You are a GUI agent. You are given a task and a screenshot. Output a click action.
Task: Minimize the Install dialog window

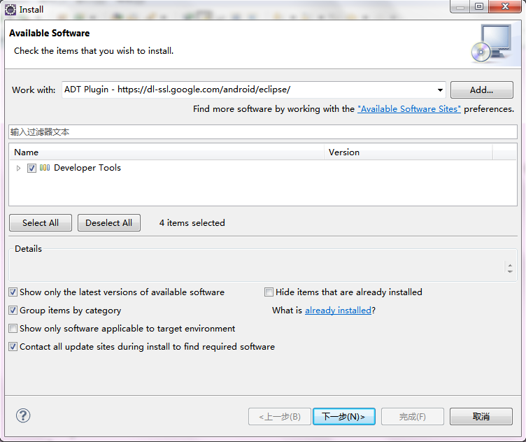460,6
